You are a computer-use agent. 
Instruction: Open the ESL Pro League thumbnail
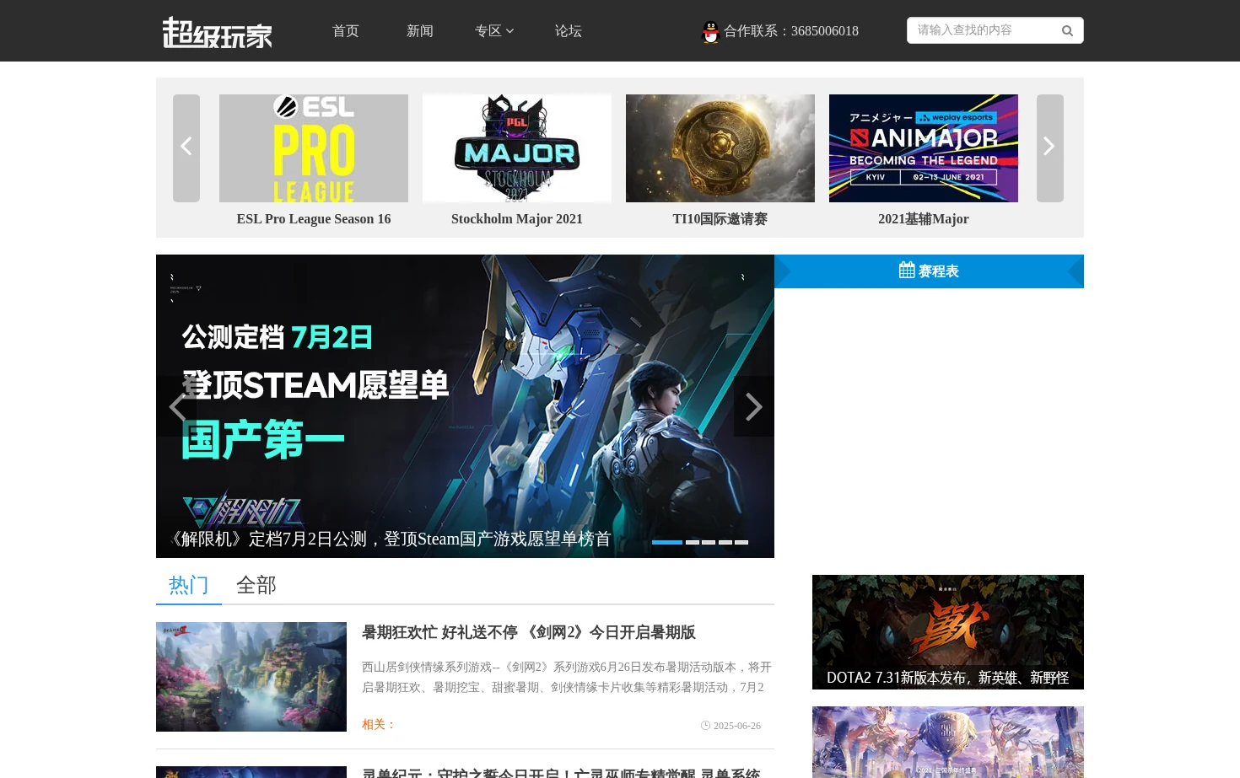[x=314, y=148]
